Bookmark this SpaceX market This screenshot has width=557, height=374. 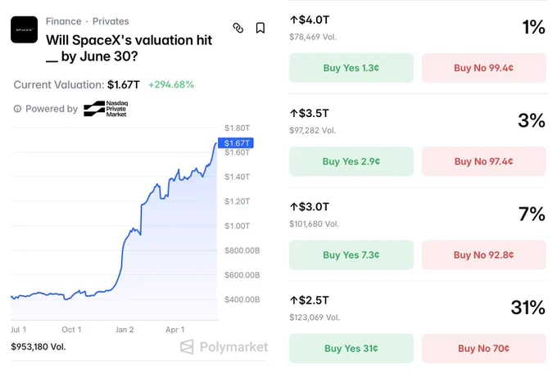[x=260, y=28]
